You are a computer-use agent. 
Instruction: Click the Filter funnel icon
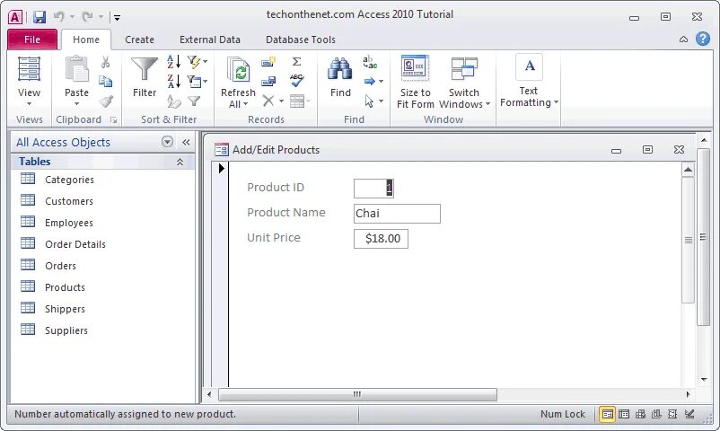pos(145,70)
